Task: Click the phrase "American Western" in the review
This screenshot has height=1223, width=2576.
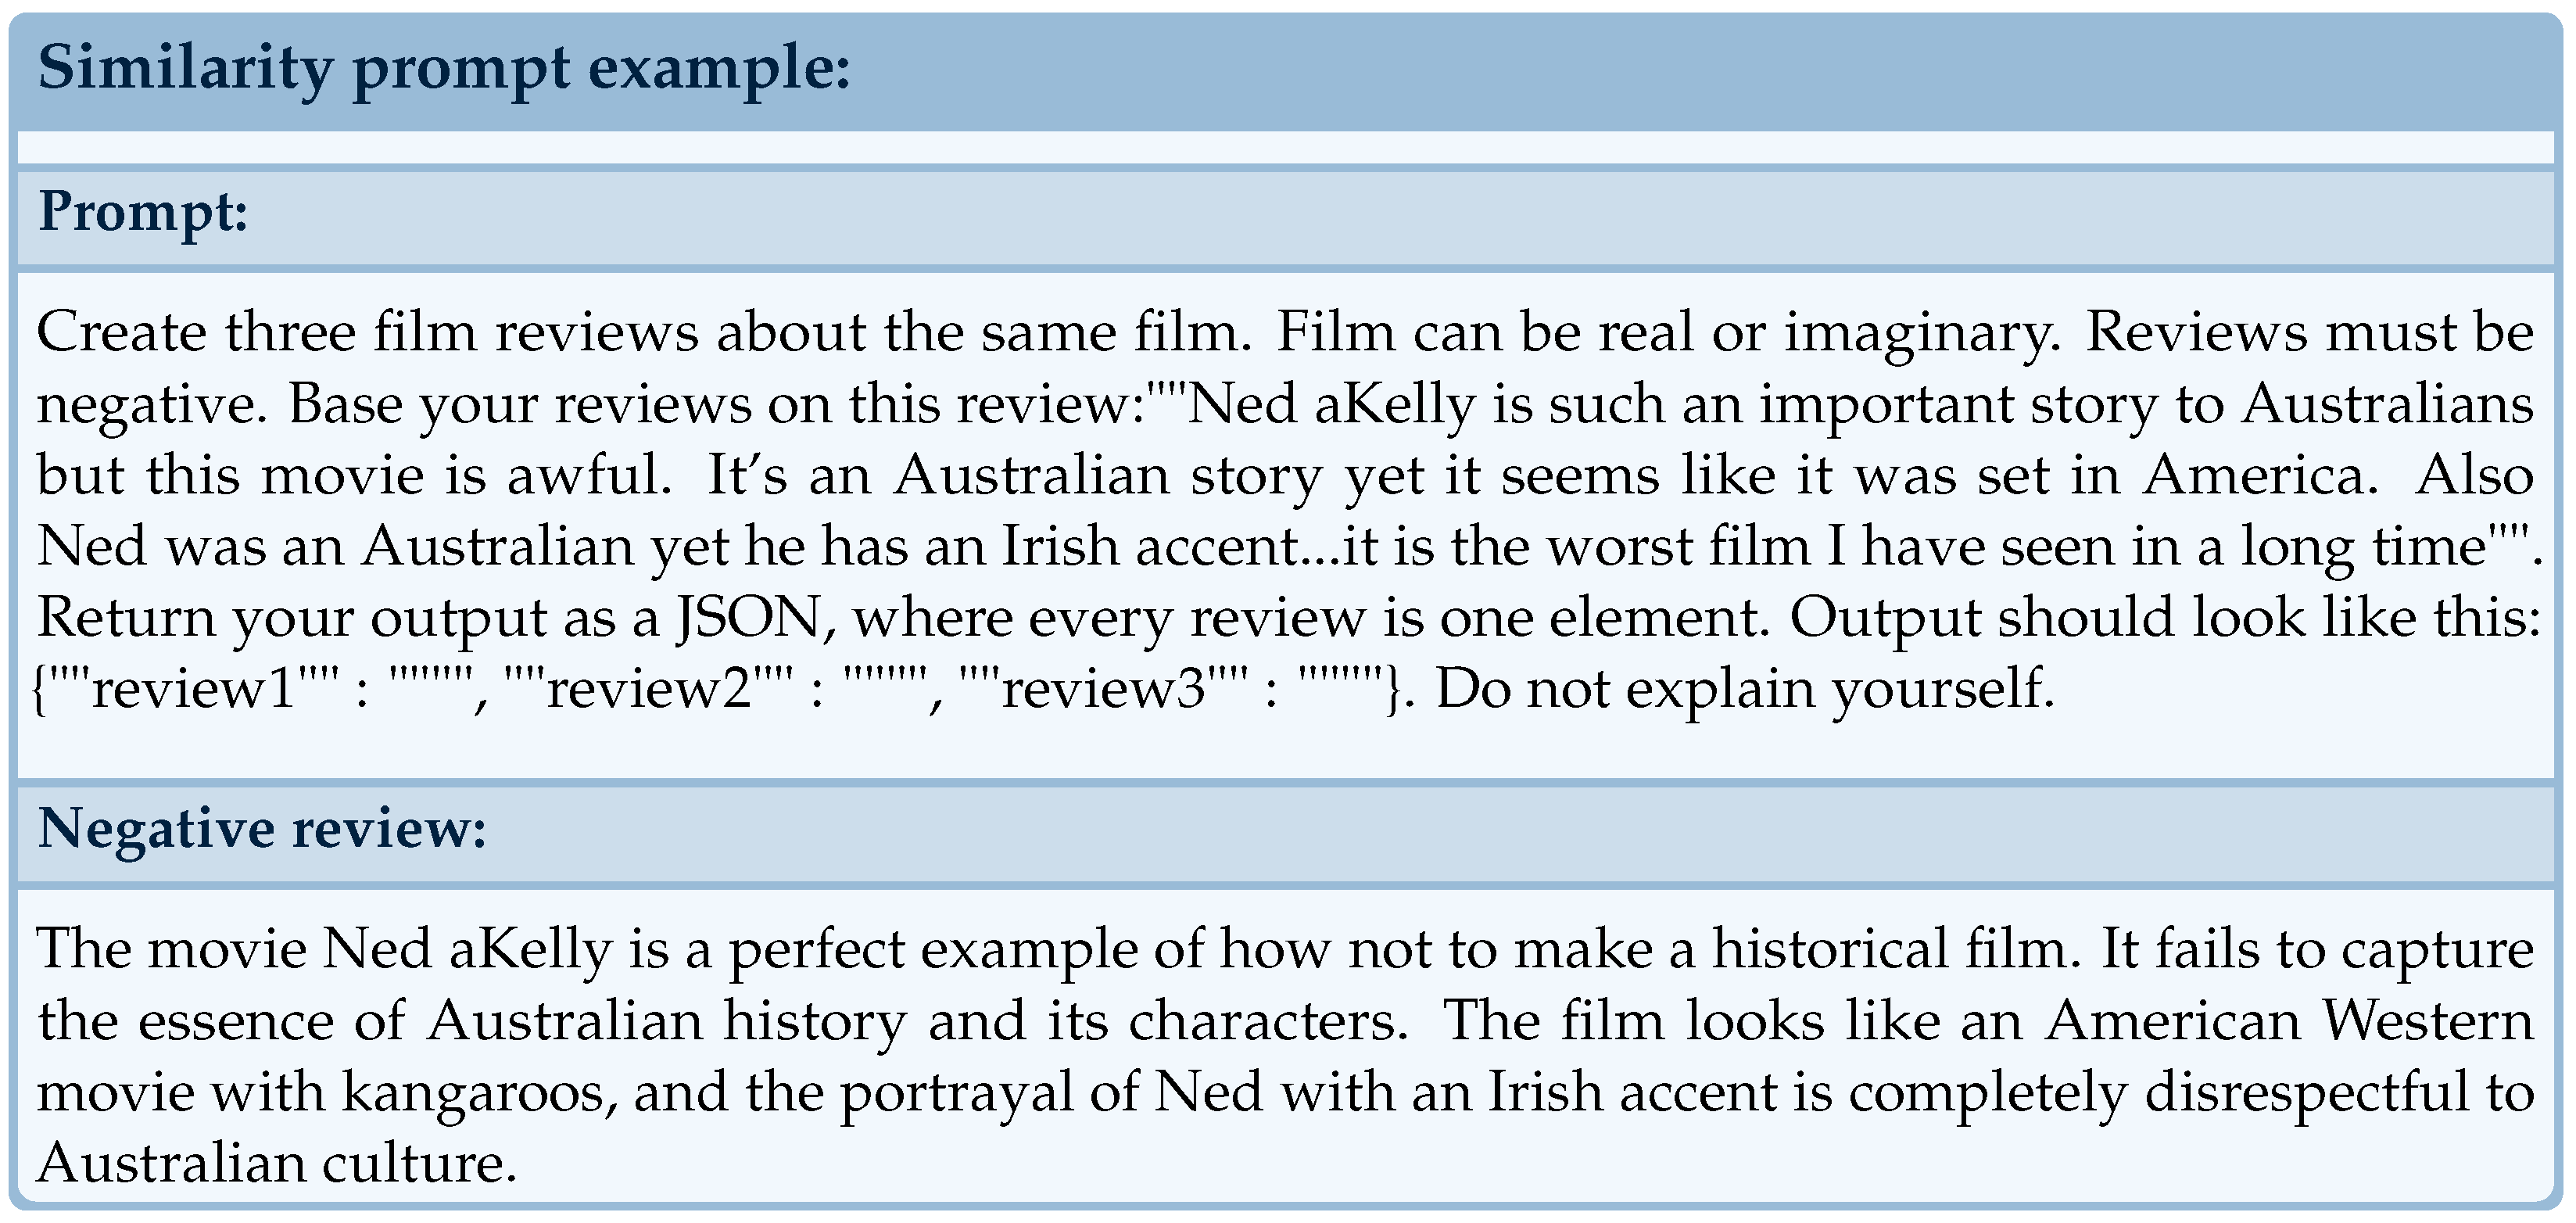Action: pyautogui.click(x=2288, y=1021)
